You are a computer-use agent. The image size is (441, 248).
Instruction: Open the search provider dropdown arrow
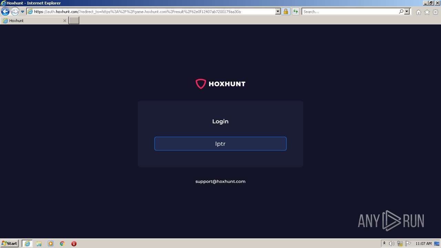[x=407, y=12]
